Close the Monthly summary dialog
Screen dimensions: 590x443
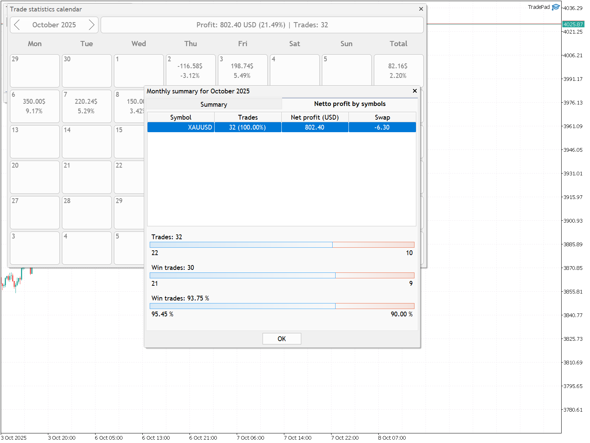click(x=415, y=91)
